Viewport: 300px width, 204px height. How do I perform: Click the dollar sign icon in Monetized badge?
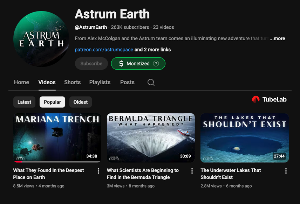[121, 64]
